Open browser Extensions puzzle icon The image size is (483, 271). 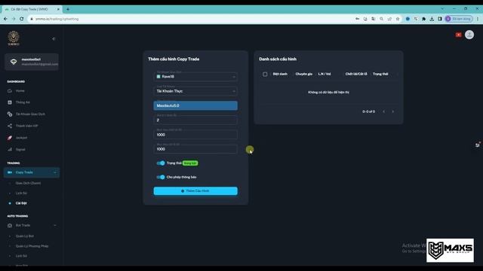click(x=424, y=19)
